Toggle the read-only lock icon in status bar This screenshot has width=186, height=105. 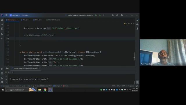pyautogui.click(x=137, y=86)
